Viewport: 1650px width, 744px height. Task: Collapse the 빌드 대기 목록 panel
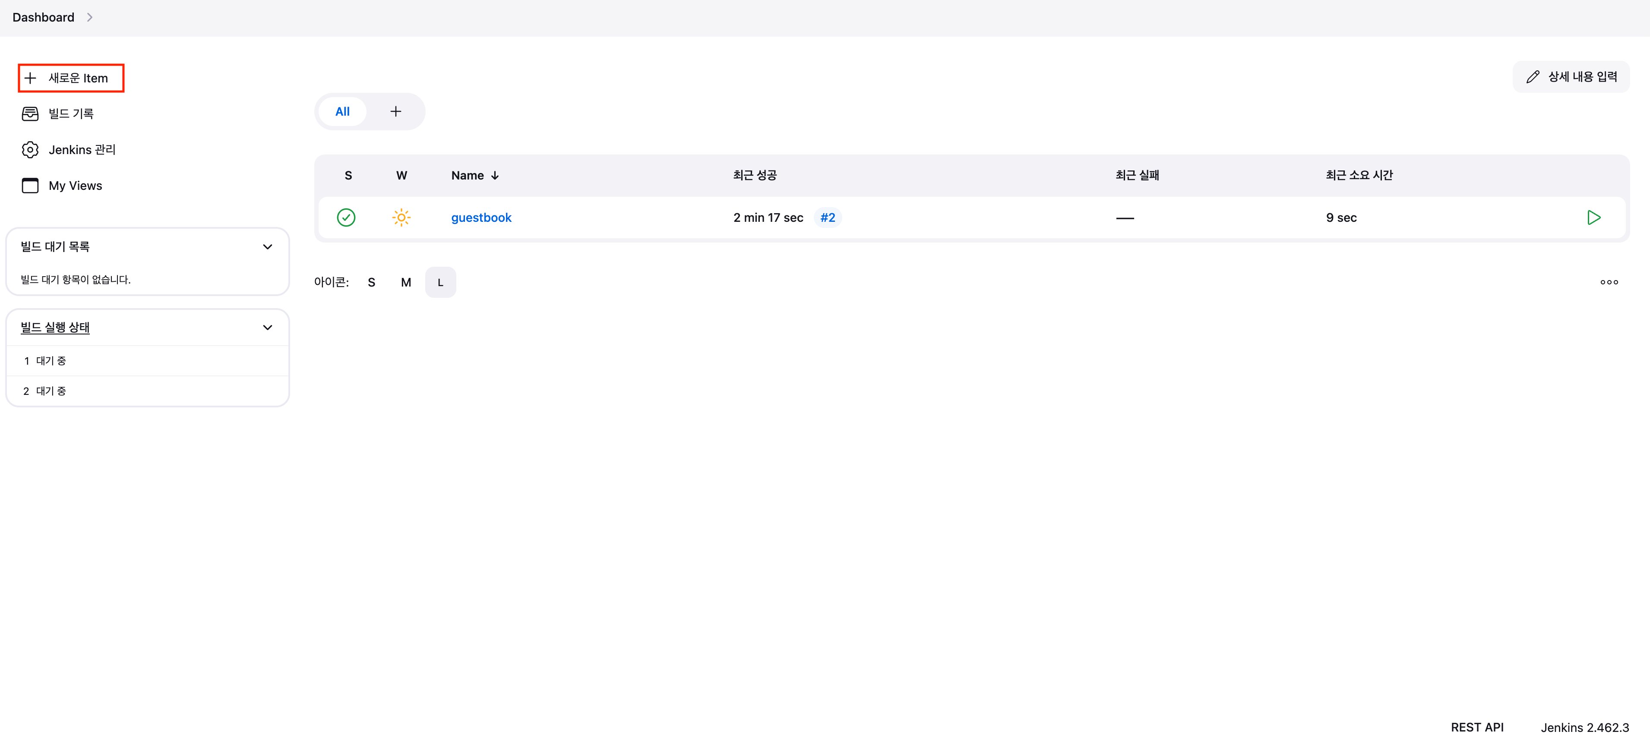pos(268,247)
